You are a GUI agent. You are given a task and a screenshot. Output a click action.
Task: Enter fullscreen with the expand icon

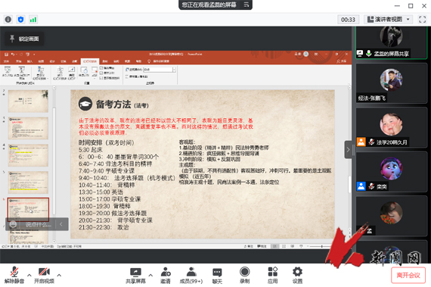tap(422, 19)
